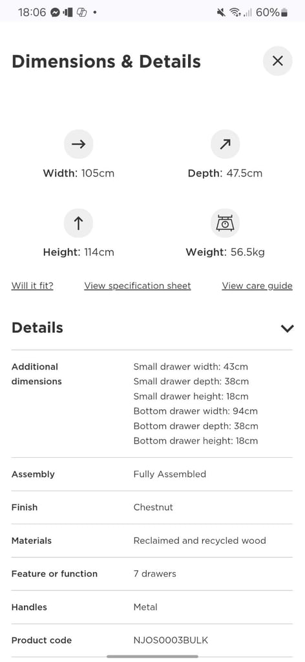Tap the bottom navigation gesture bar
The width and height of the screenshot is (305, 662).
point(152,657)
